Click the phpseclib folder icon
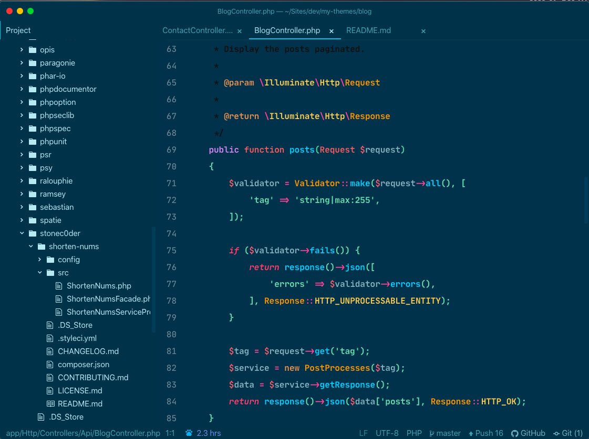Screen dimensions: 589x439 click(33, 115)
